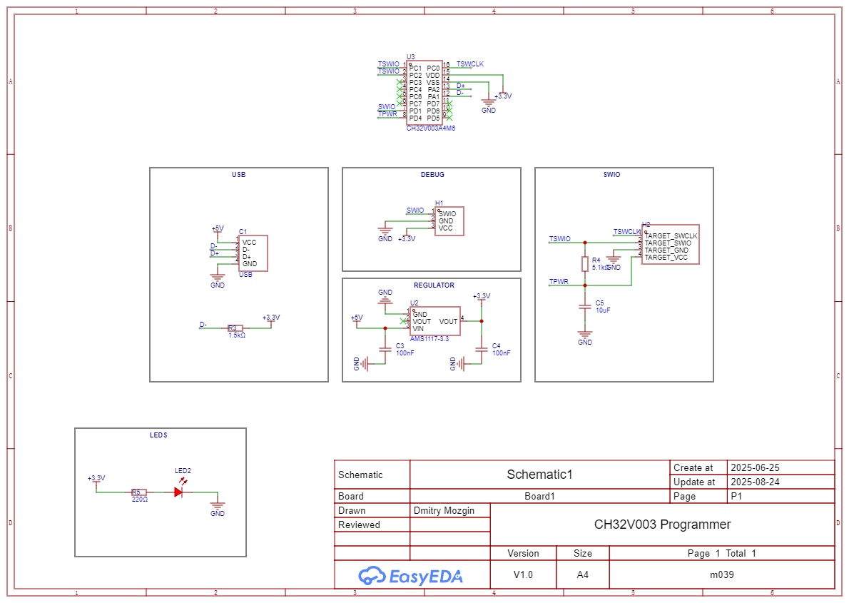The image size is (849, 603).
Task: Select the C3 100nF capacitor
Action: [x=385, y=350]
